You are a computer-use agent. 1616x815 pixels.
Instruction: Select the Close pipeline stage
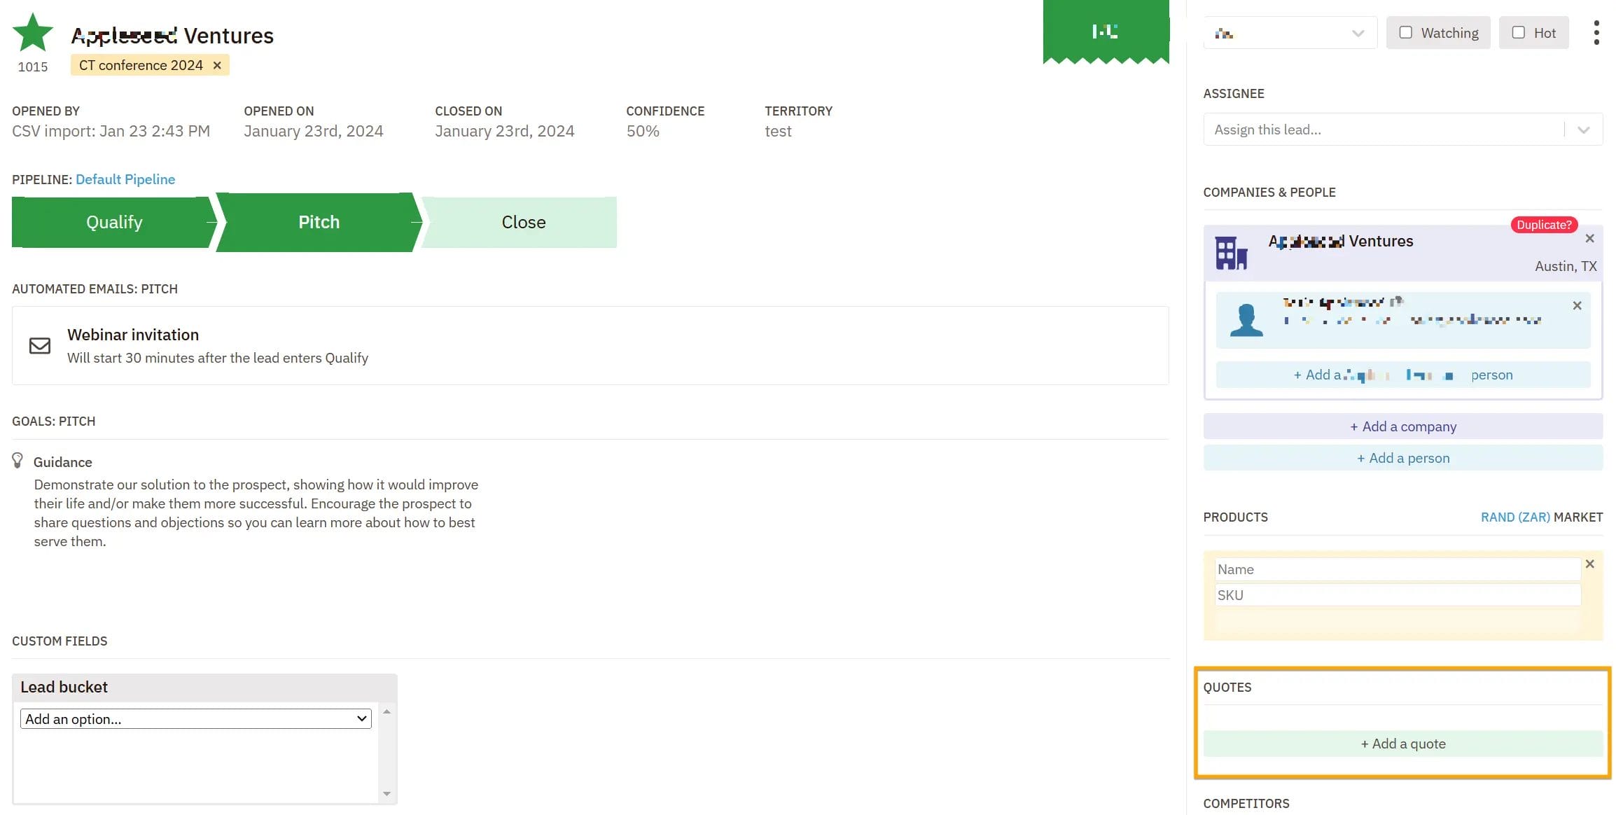[523, 222]
